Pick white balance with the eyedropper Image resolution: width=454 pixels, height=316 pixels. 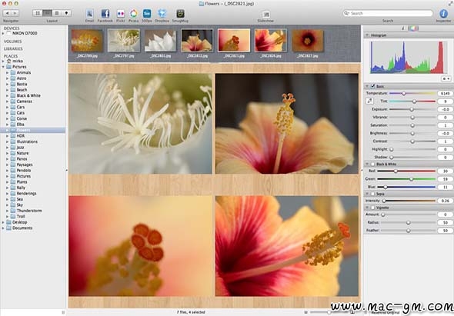pyautogui.click(x=369, y=101)
